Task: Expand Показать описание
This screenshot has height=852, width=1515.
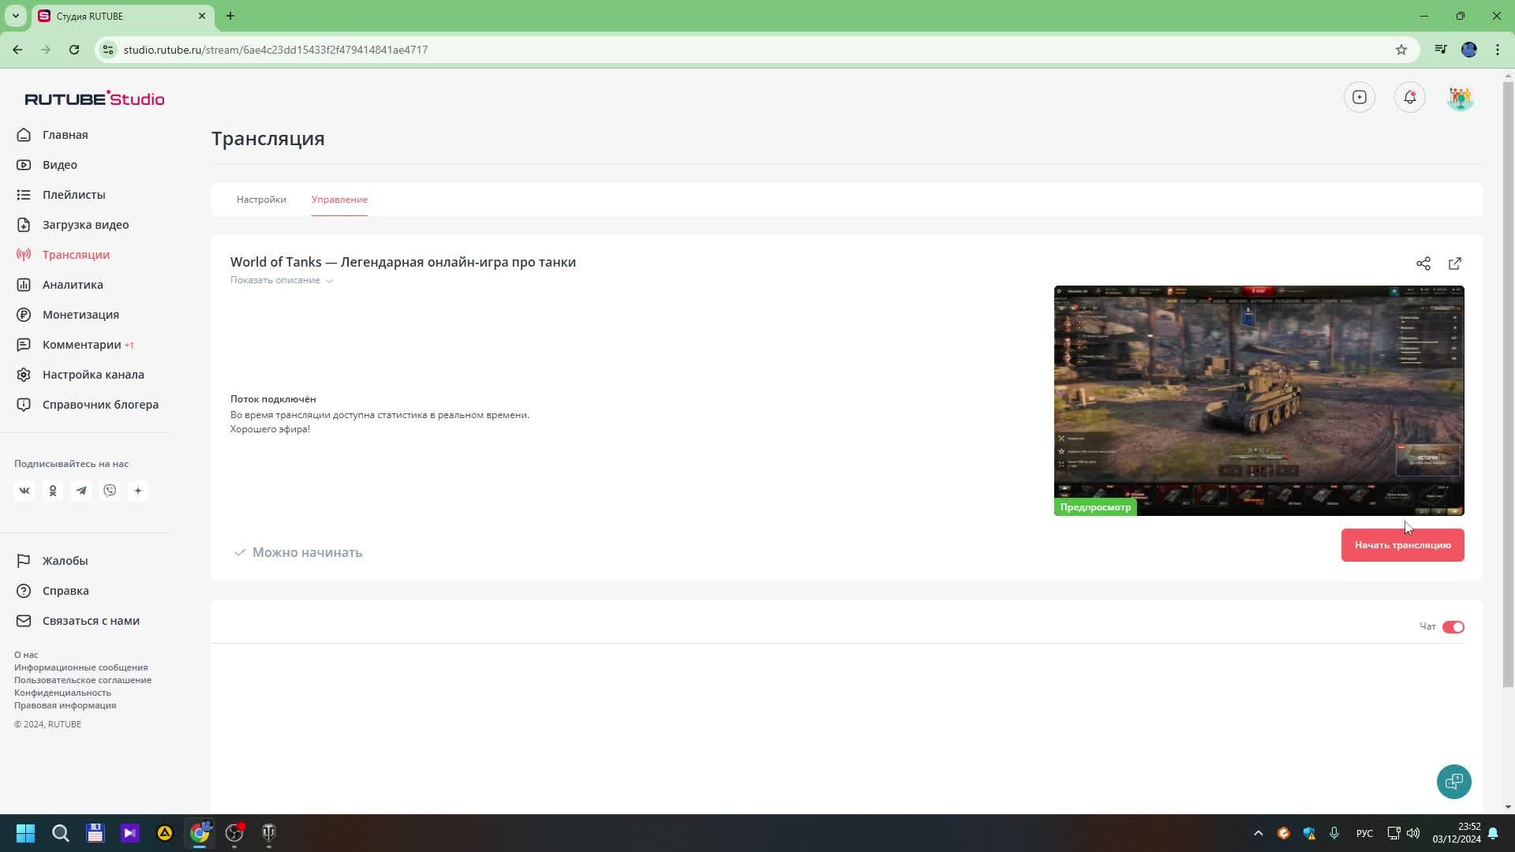Action: coord(282,280)
